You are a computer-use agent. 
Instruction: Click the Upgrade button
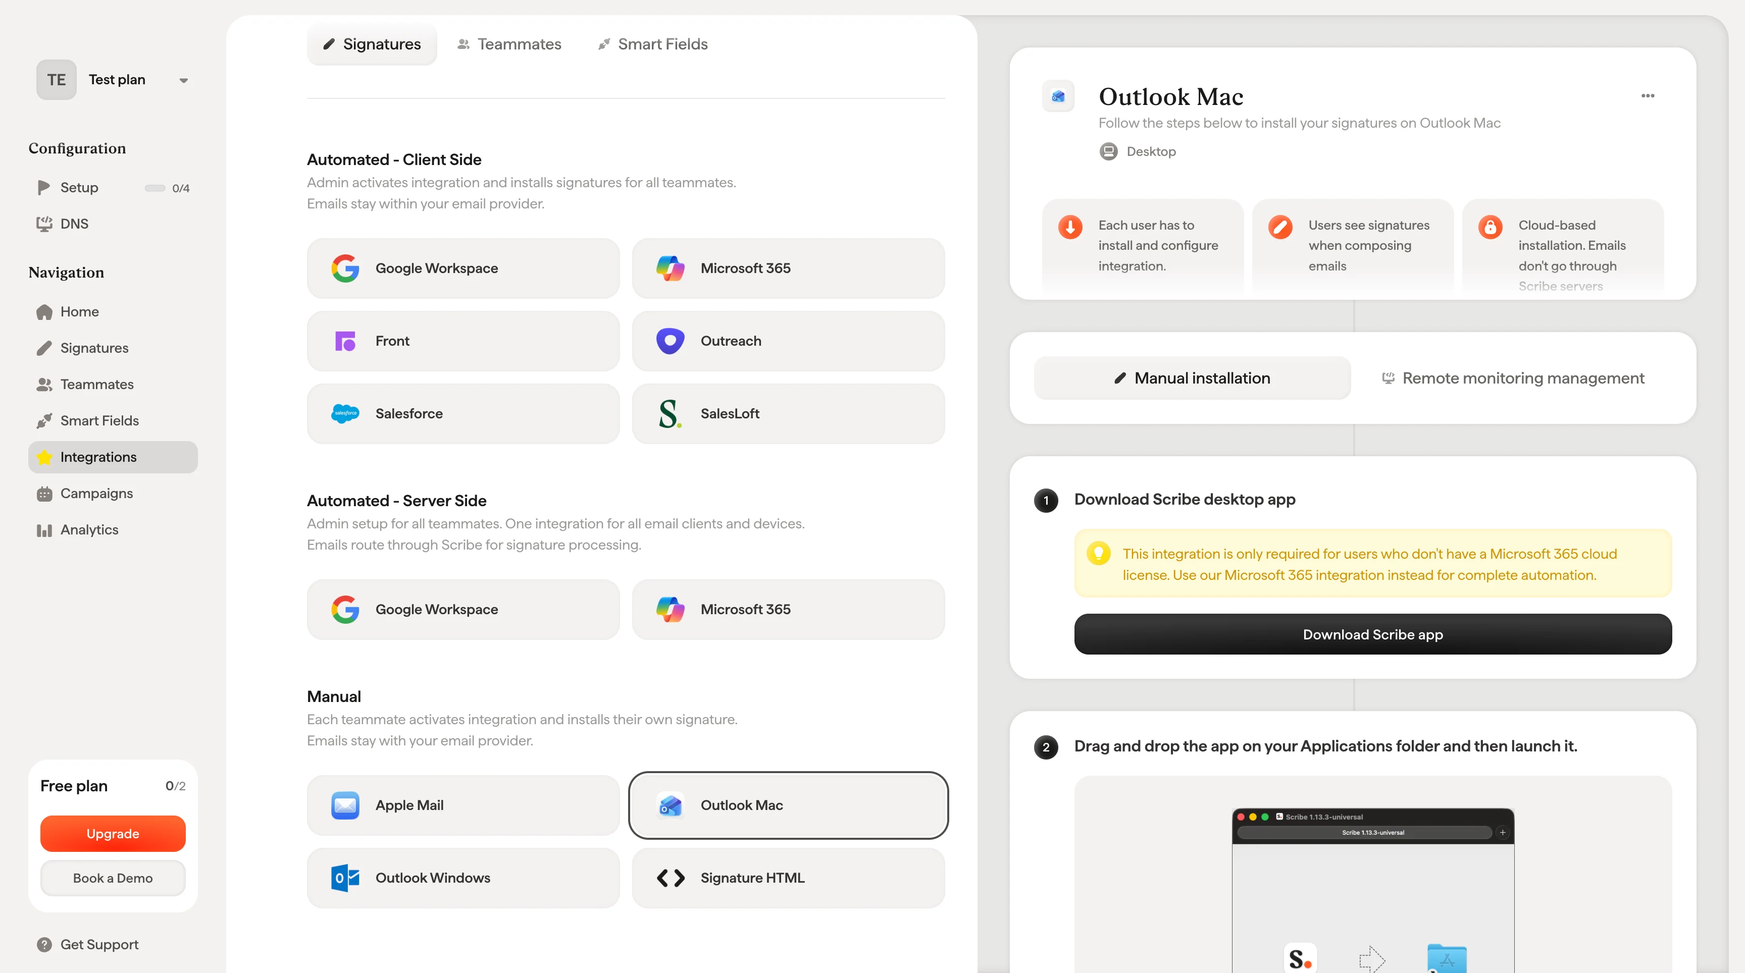coord(113,834)
